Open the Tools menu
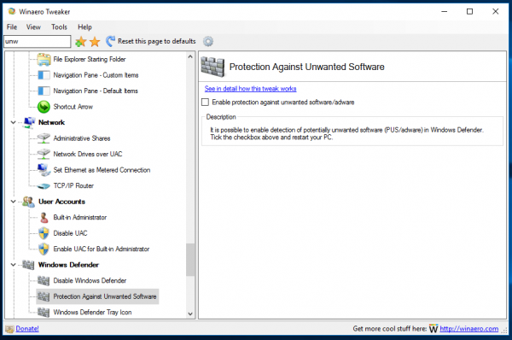512x340 pixels. 59,27
